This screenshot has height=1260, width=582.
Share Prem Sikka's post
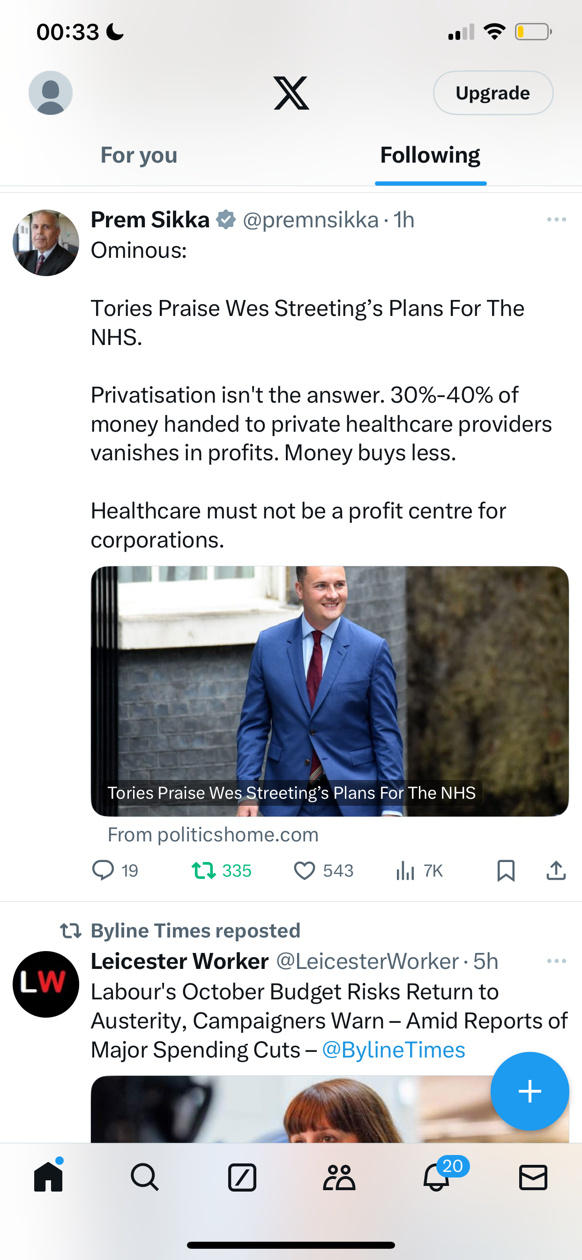[x=556, y=870]
